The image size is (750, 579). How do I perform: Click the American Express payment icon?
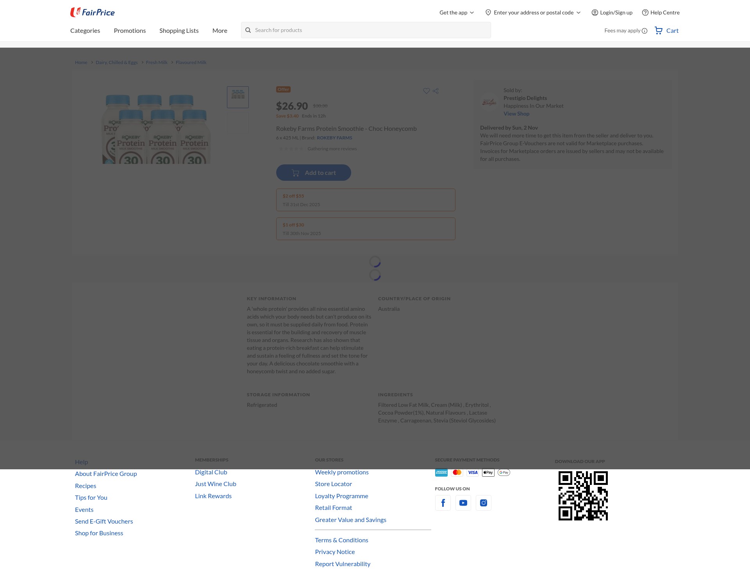441,472
